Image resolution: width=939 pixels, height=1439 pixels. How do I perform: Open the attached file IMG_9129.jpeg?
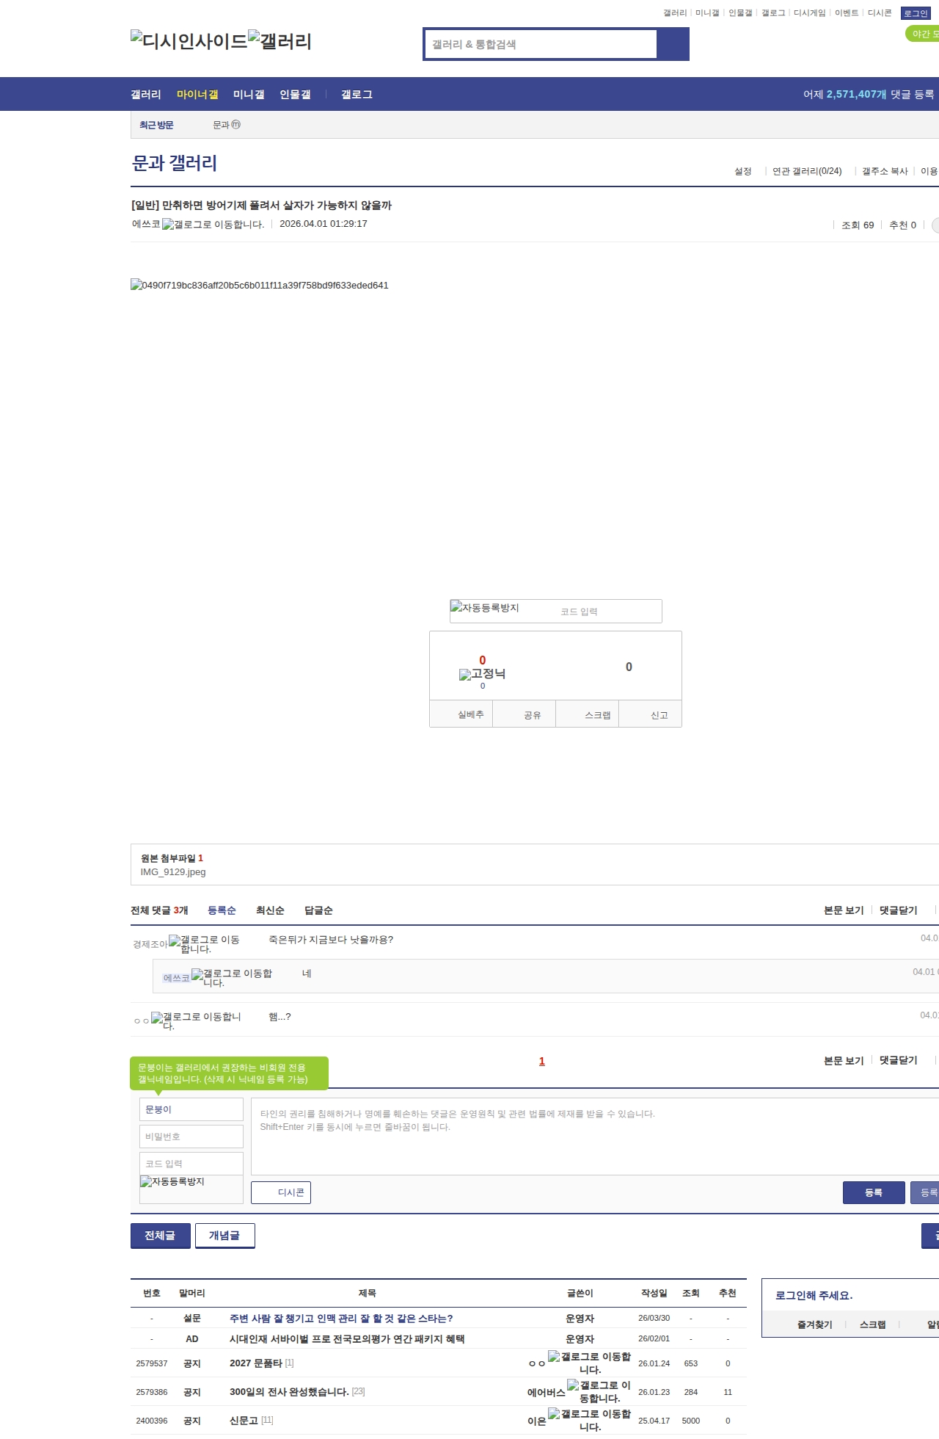coord(173,872)
